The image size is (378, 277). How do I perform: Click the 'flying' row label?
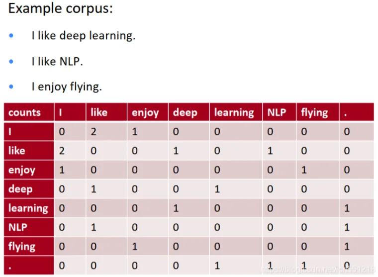22,246
